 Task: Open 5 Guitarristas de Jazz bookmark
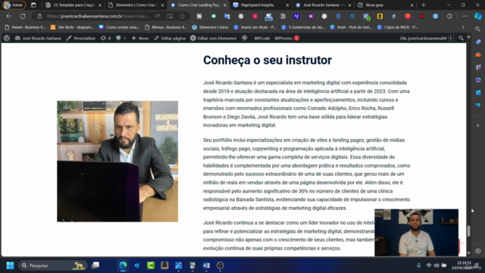click(303, 27)
